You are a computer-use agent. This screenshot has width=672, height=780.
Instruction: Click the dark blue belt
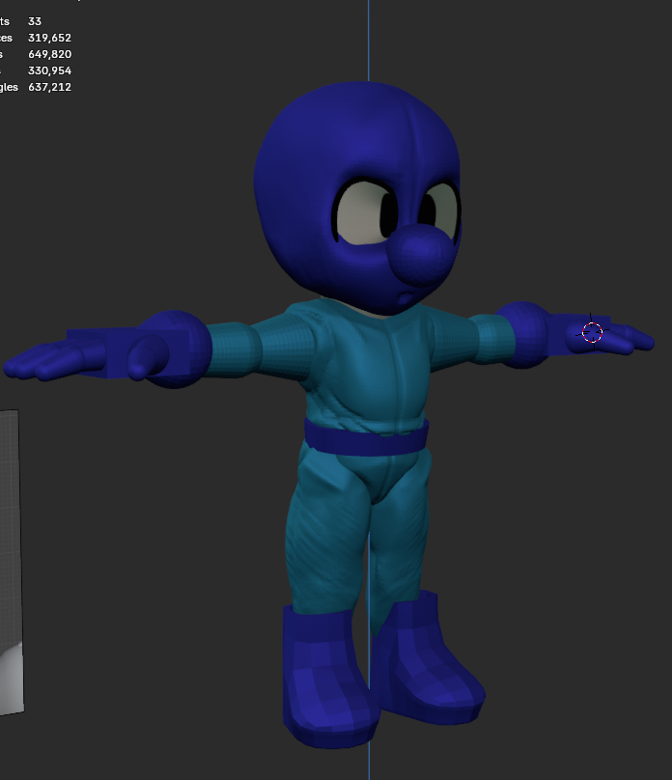click(366, 437)
